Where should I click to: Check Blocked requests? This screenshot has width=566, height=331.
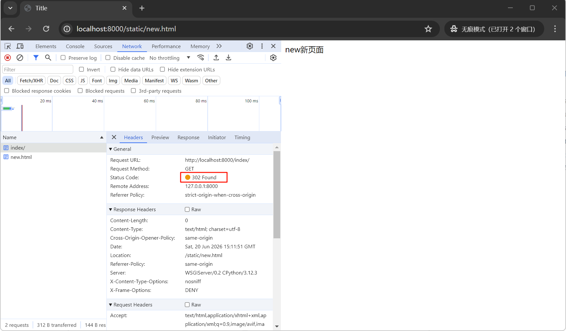80,91
